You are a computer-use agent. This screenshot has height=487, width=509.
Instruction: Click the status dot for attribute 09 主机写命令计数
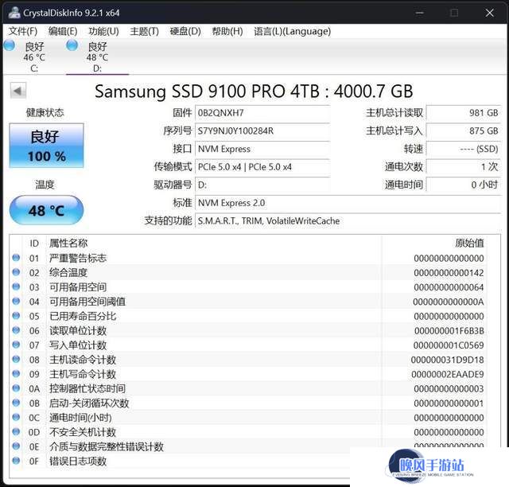(16, 373)
